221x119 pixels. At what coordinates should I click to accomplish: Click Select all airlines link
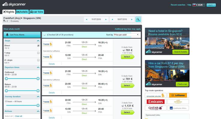pyautogui.click(x=9, y=116)
